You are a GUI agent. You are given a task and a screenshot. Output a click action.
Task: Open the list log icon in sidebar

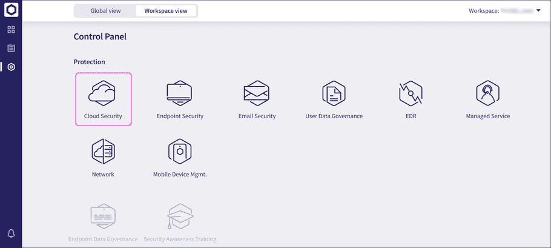pyautogui.click(x=12, y=48)
